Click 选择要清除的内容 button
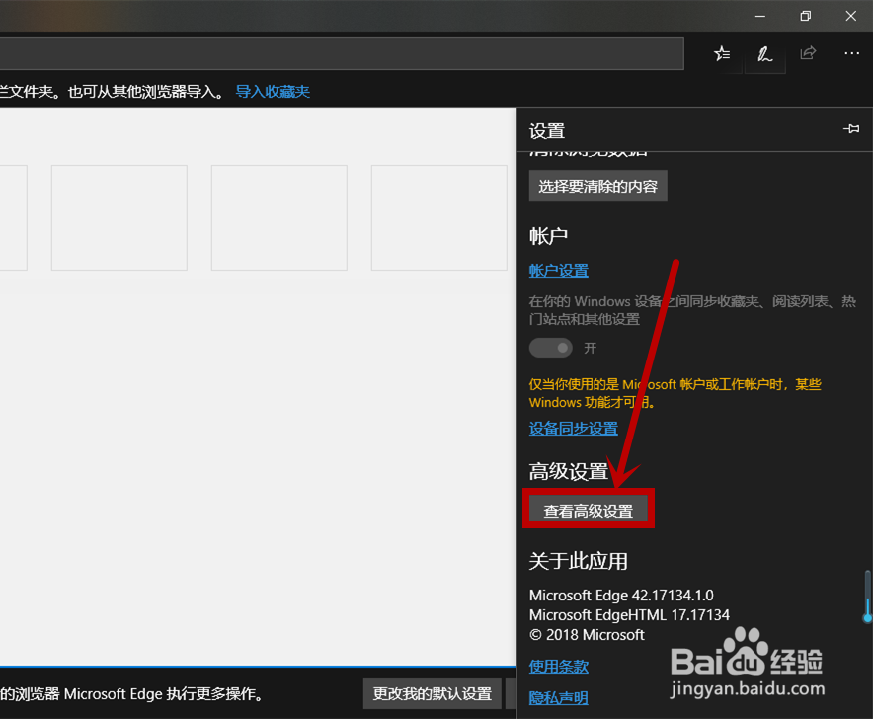The height and width of the screenshot is (719, 873). (597, 186)
